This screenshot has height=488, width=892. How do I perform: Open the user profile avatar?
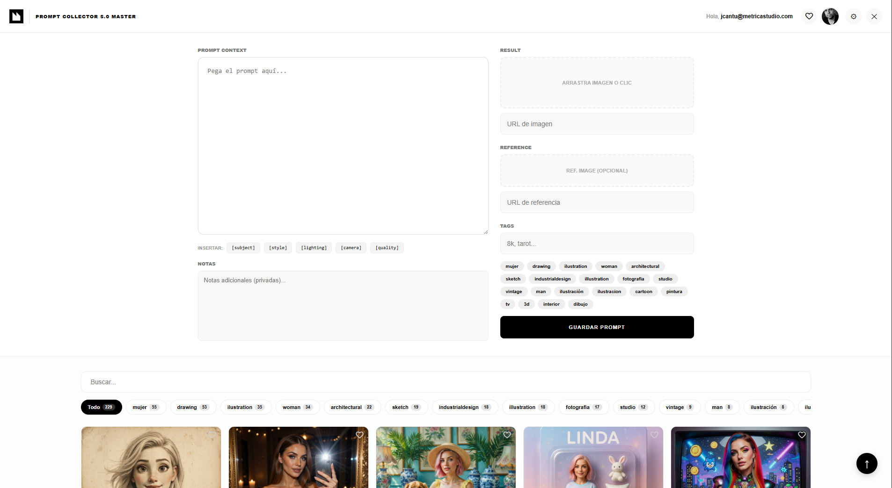point(830,16)
